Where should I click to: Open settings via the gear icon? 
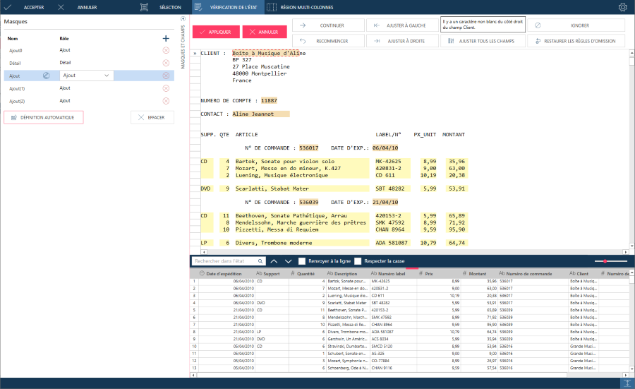(x=622, y=7)
